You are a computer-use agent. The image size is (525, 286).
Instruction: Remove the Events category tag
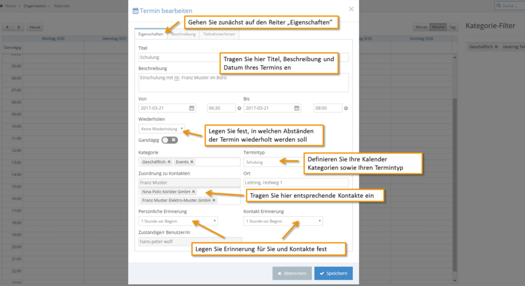click(192, 162)
